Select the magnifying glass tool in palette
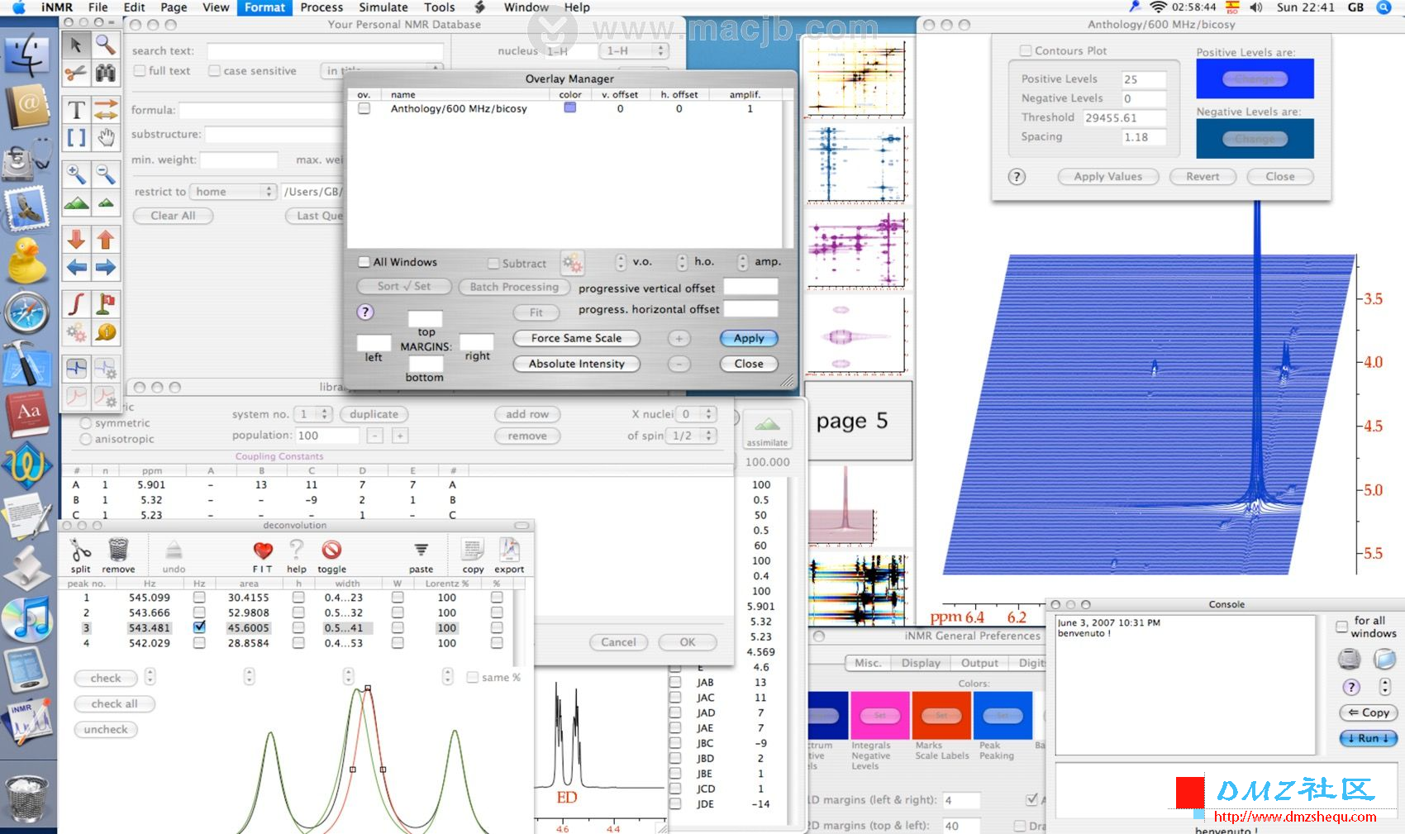The width and height of the screenshot is (1405, 834). (x=106, y=45)
